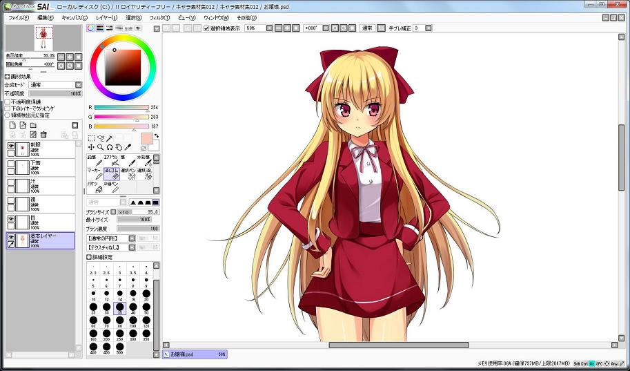Viewport: 630px width, 371px height.
Task: Uncheck the 選択領域表示 checkbox
Action: tap(206, 28)
